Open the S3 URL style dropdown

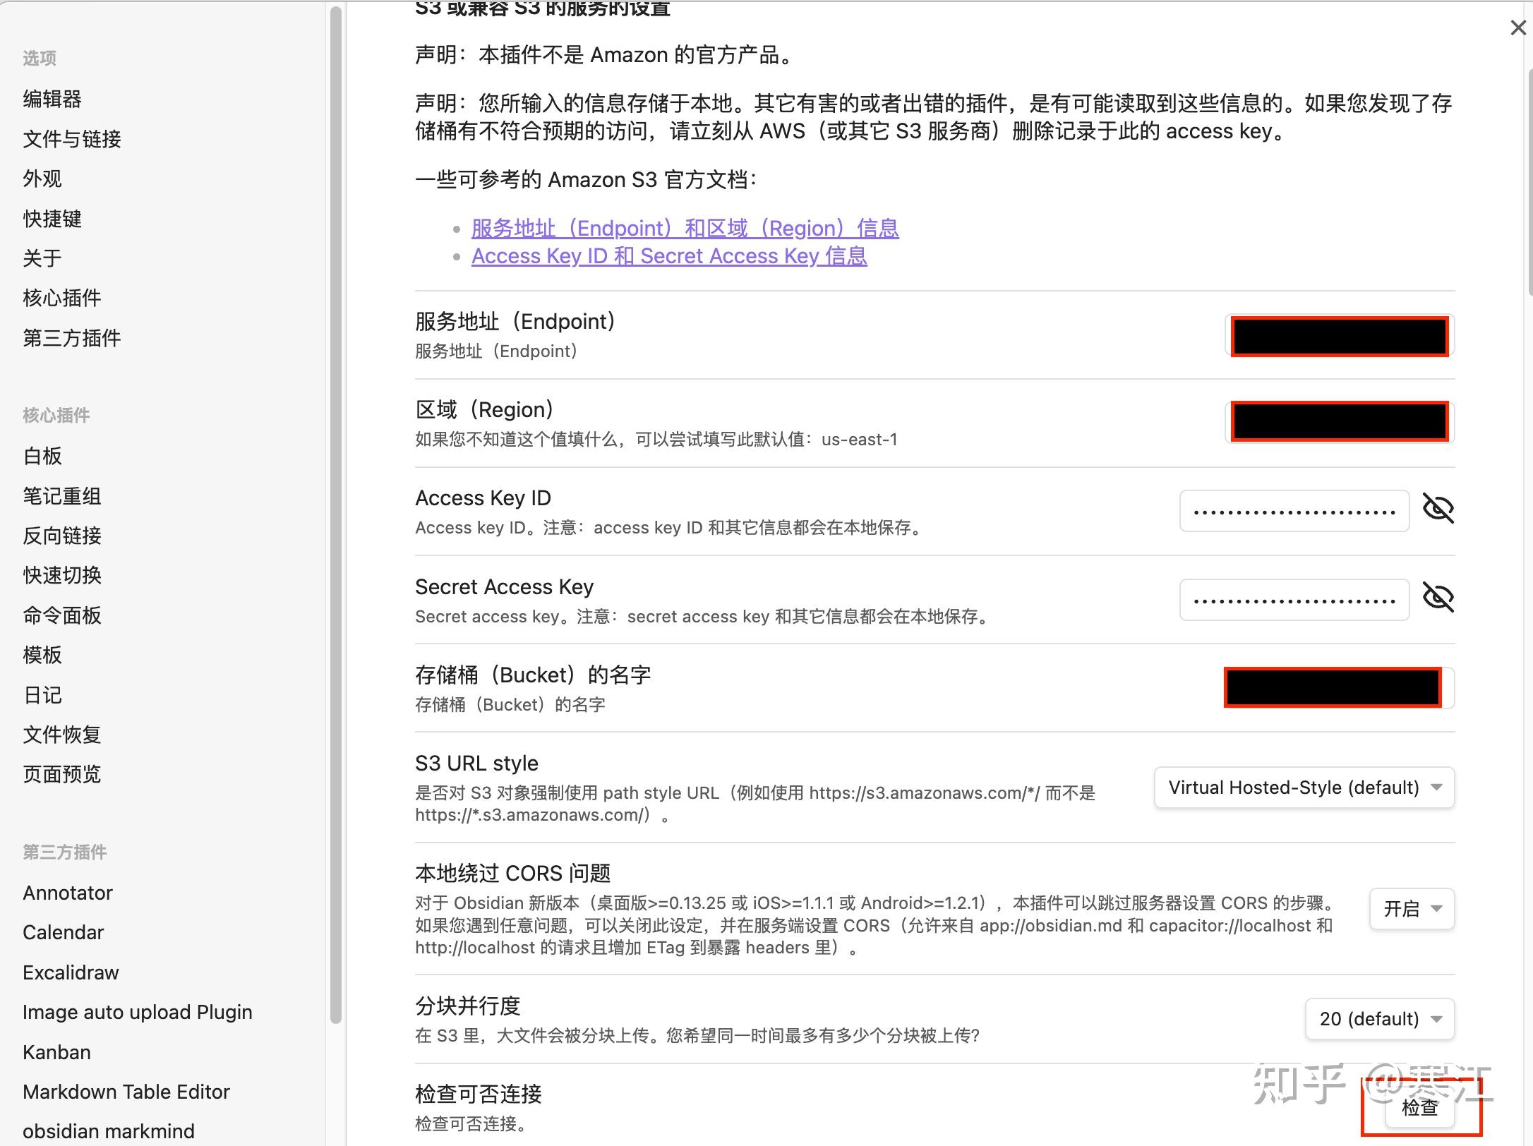click(1304, 788)
